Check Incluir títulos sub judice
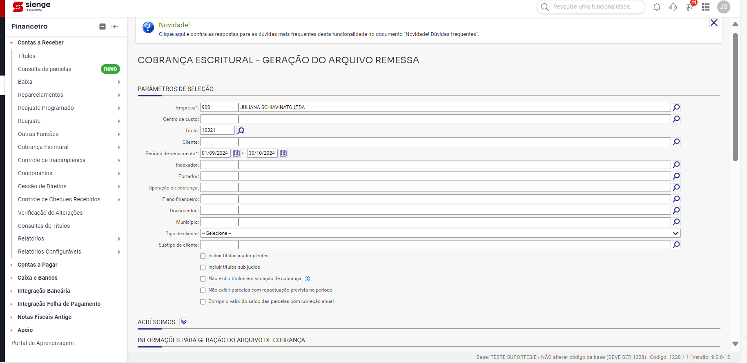Image resolution: width=747 pixels, height=363 pixels. coord(203,267)
